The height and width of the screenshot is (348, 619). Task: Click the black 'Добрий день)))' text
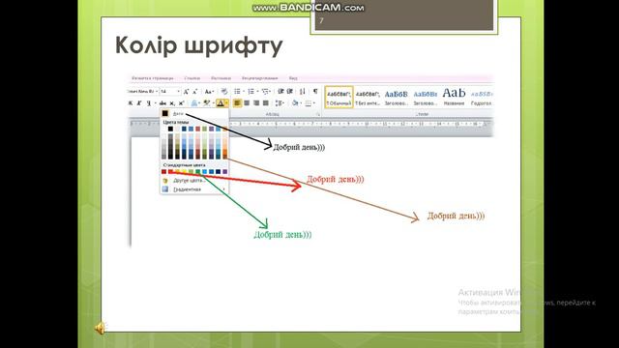[x=299, y=147]
